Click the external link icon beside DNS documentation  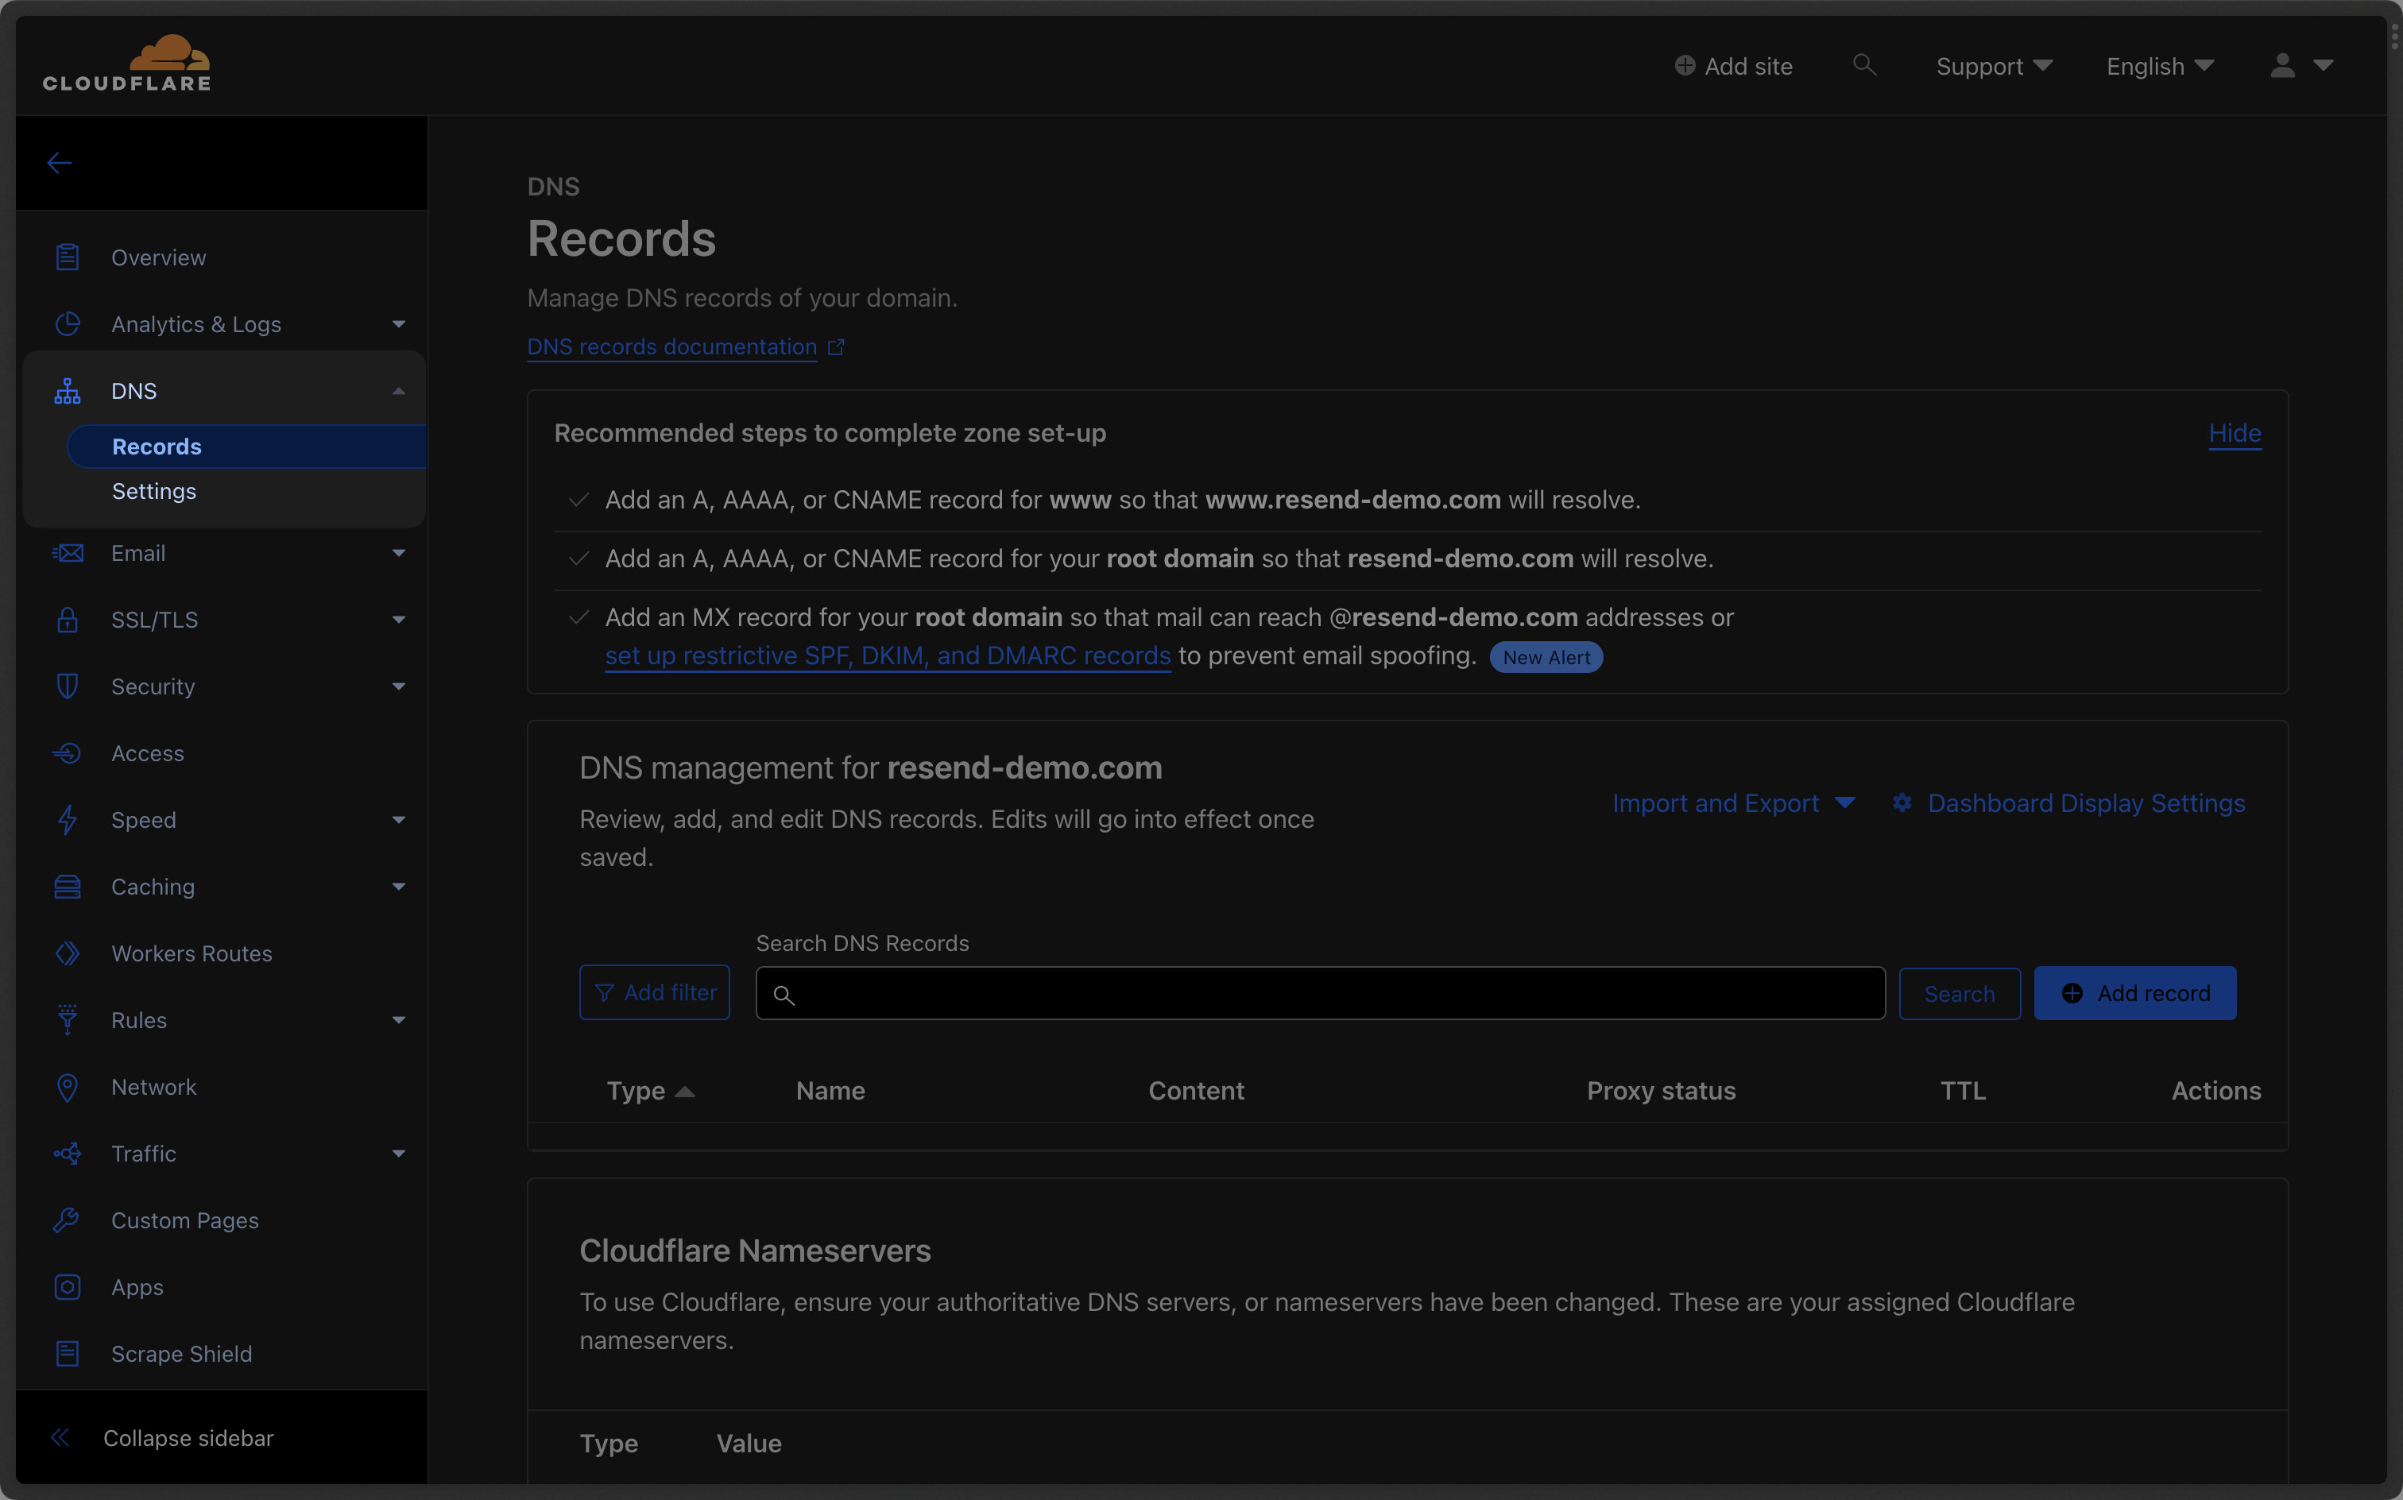point(837,347)
